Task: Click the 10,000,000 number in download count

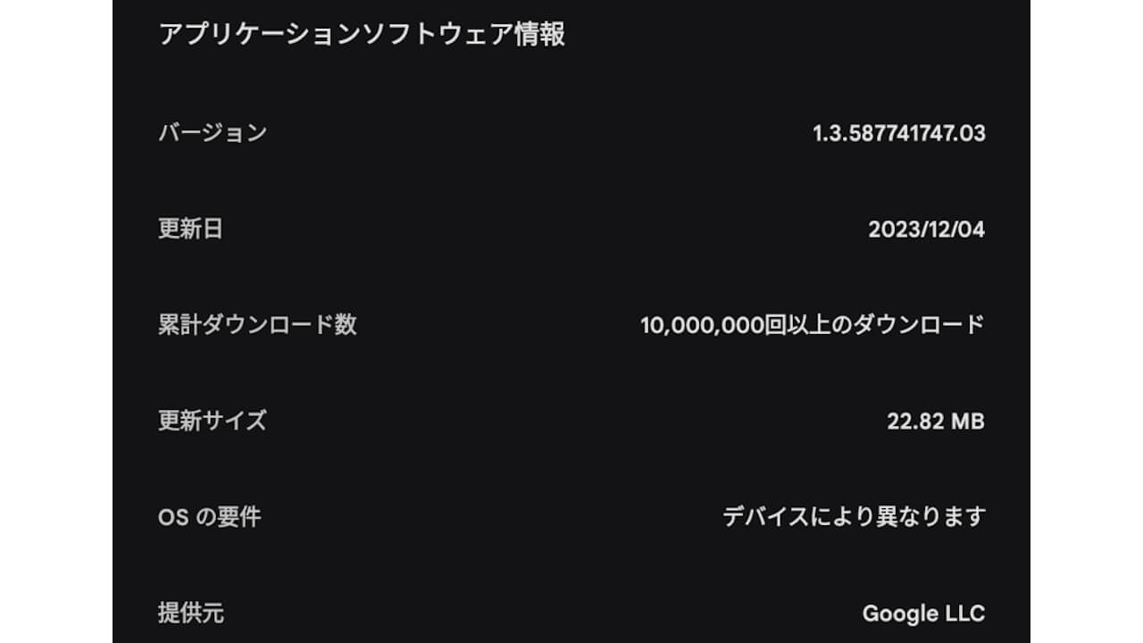Action: [x=702, y=325]
